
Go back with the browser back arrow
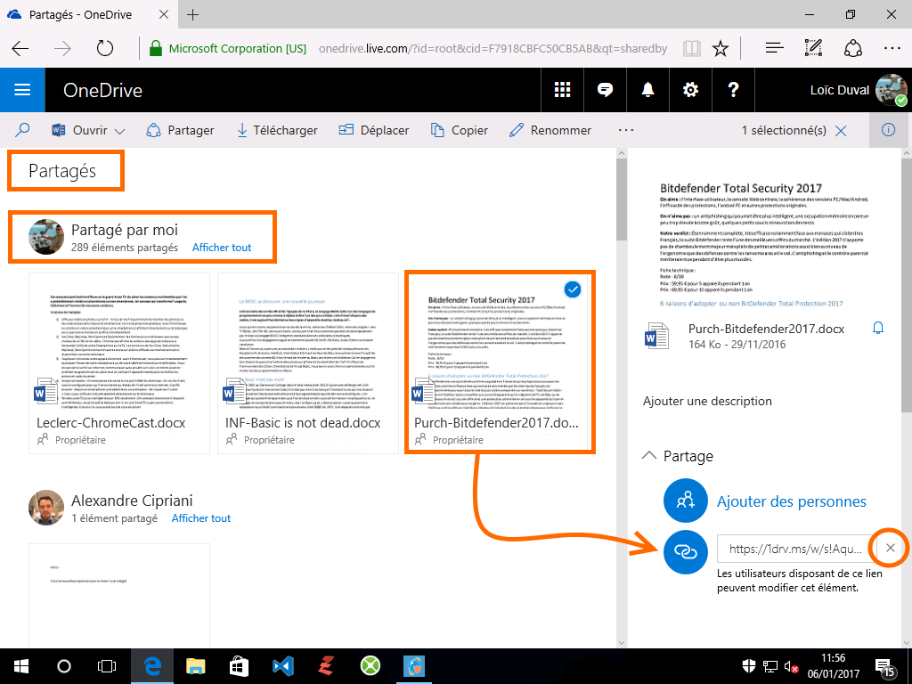tap(20, 49)
